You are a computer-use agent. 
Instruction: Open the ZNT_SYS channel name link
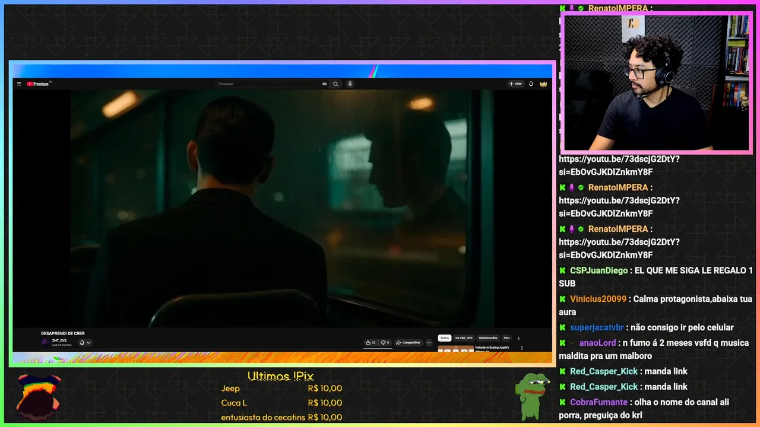point(59,340)
